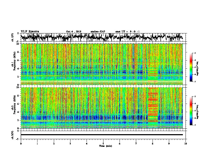This screenshot has width=209, height=161.
Task: Click the "6" kHz tick on ch.1 axis
Action: pyautogui.click(x=19, y=60)
